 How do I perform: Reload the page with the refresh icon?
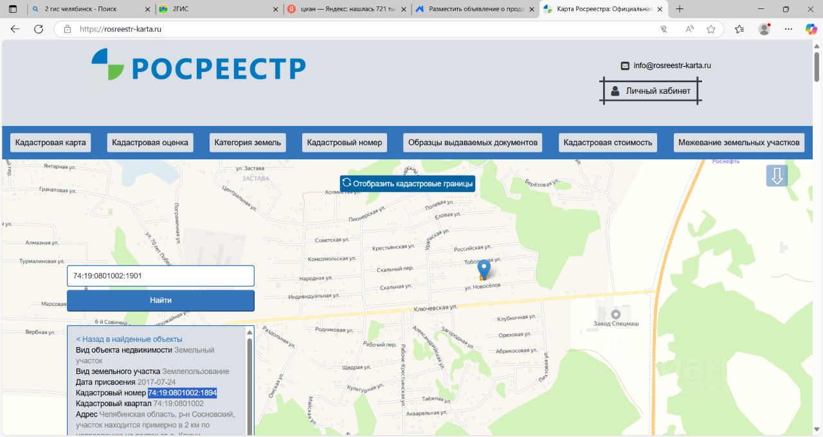point(39,29)
